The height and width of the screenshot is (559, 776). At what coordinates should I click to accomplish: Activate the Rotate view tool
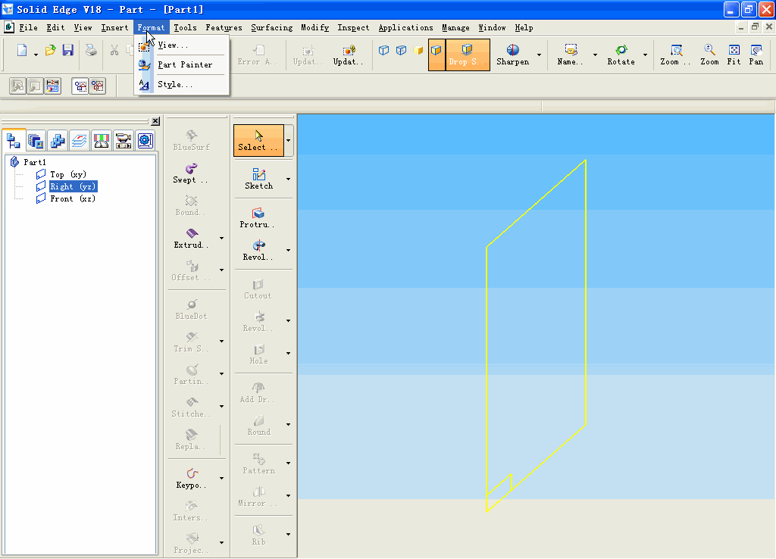[x=621, y=55]
